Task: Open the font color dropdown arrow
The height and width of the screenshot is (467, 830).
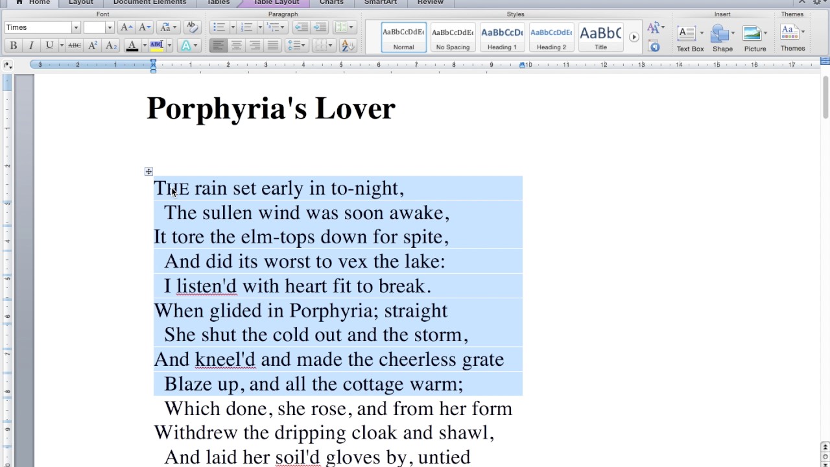Action: pos(144,45)
